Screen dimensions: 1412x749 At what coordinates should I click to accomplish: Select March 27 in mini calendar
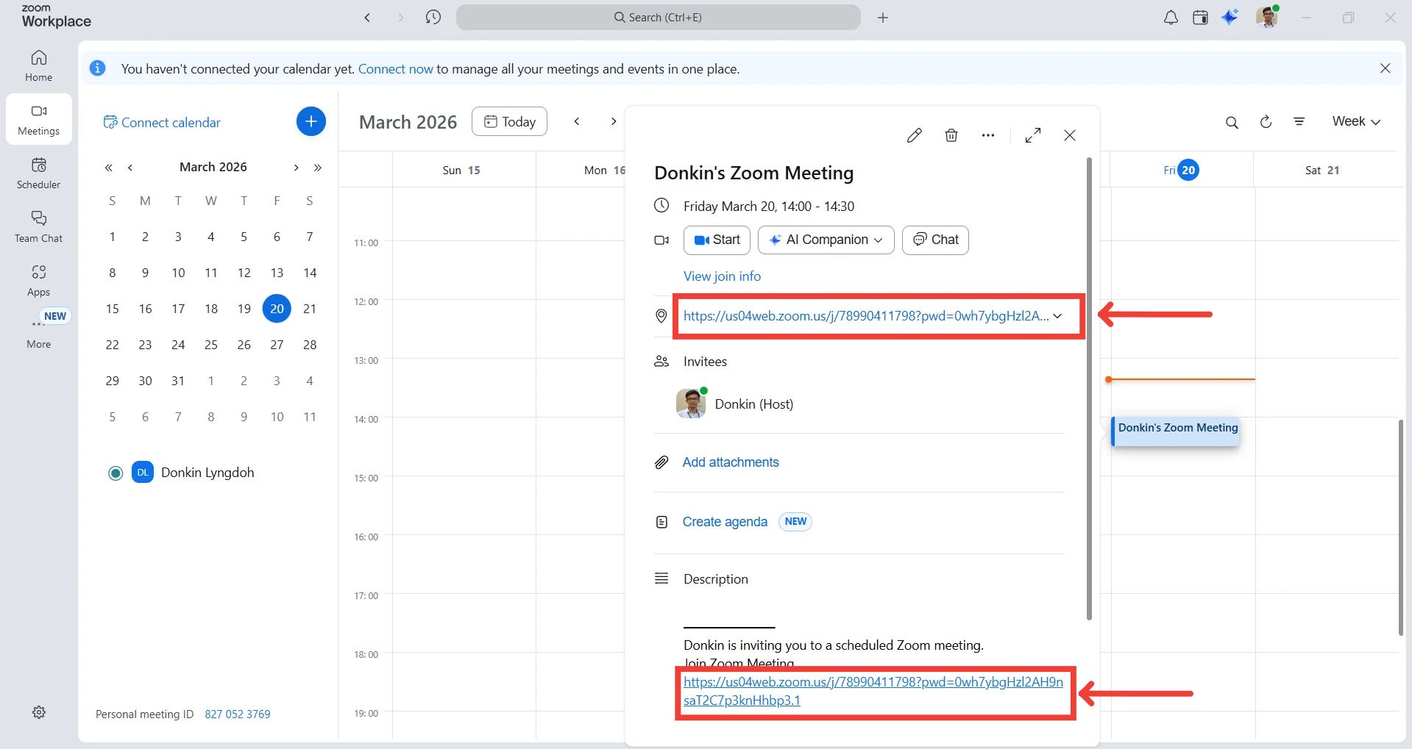tap(277, 345)
